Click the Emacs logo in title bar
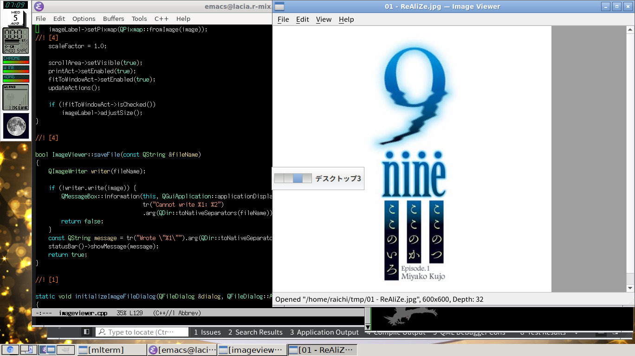The image size is (635, 356). click(39, 6)
